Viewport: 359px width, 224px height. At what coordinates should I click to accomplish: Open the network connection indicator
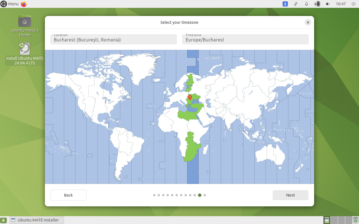296,4
